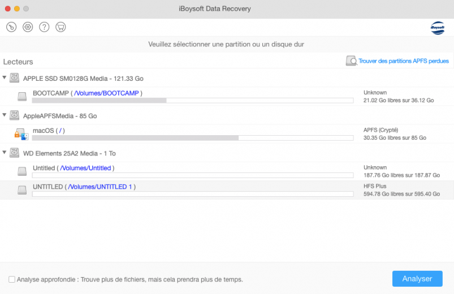The image size is (454, 294).
Task: Click '30.35 Go libres sur 85 Go' text
Action: pos(395,138)
